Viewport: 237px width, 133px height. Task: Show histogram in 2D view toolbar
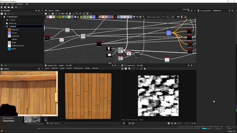[145, 68]
